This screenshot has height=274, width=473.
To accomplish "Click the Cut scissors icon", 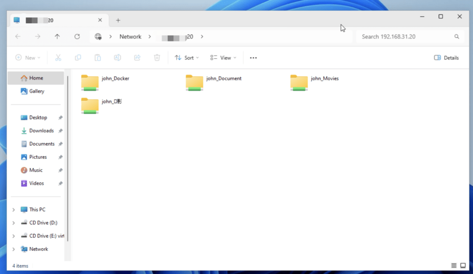I will pos(58,58).
